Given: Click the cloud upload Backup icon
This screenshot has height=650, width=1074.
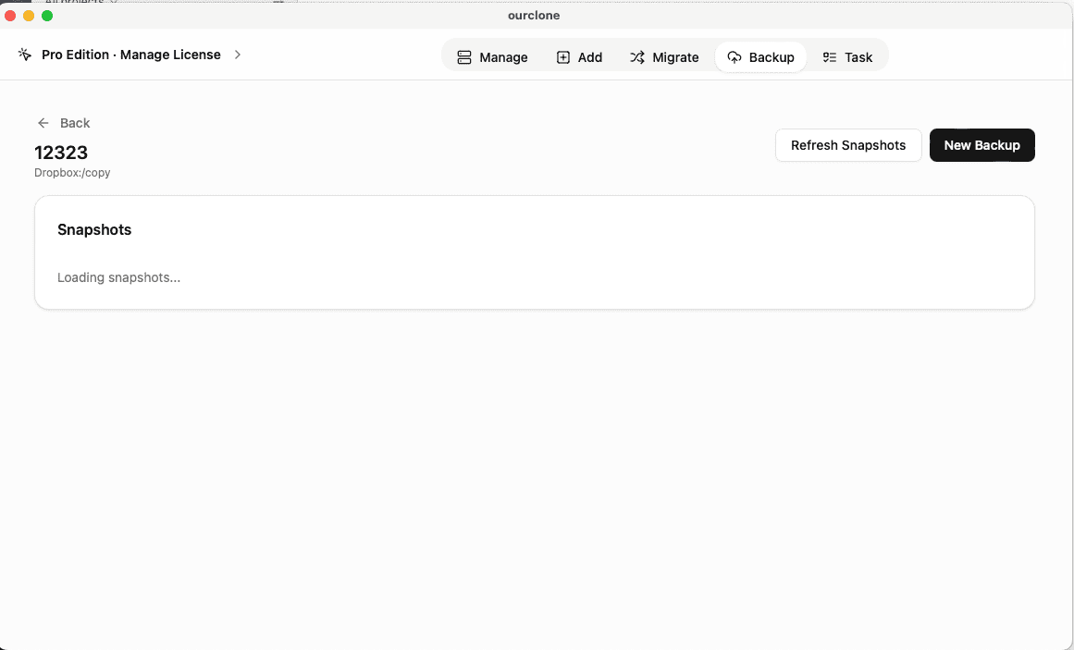Looking at the screenshot, I should [735, 57].
